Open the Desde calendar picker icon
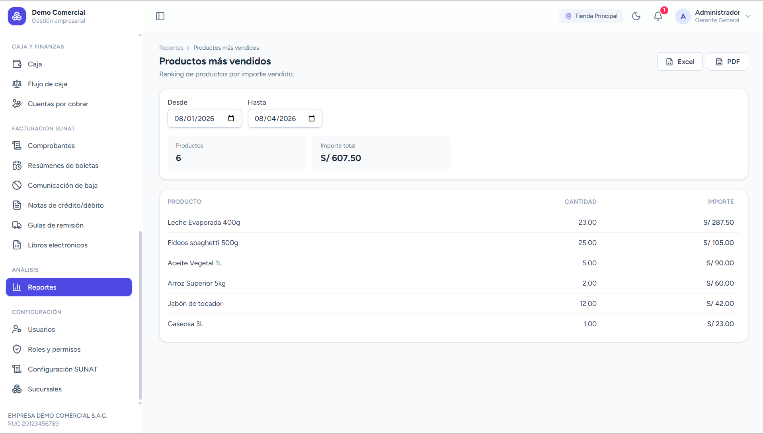The height and width of the screenshot is (434, 763). 231,119
